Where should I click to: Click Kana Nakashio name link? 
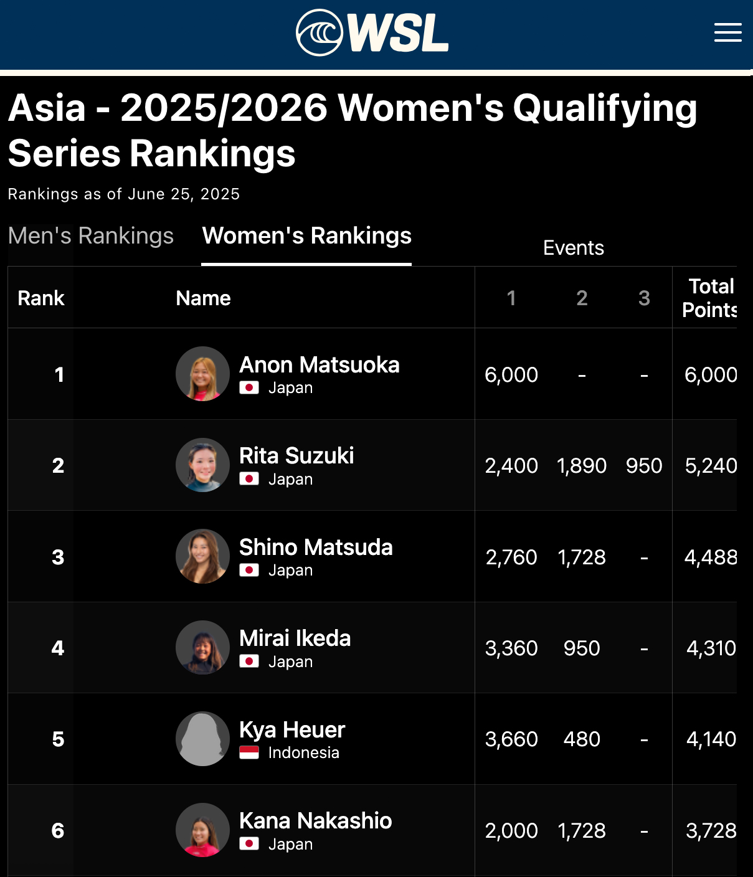(x=315, y=821)
